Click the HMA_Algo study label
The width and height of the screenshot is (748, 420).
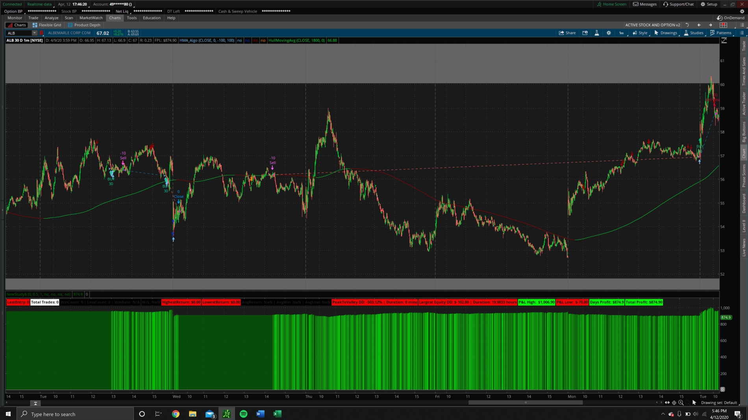coord(207,40)
